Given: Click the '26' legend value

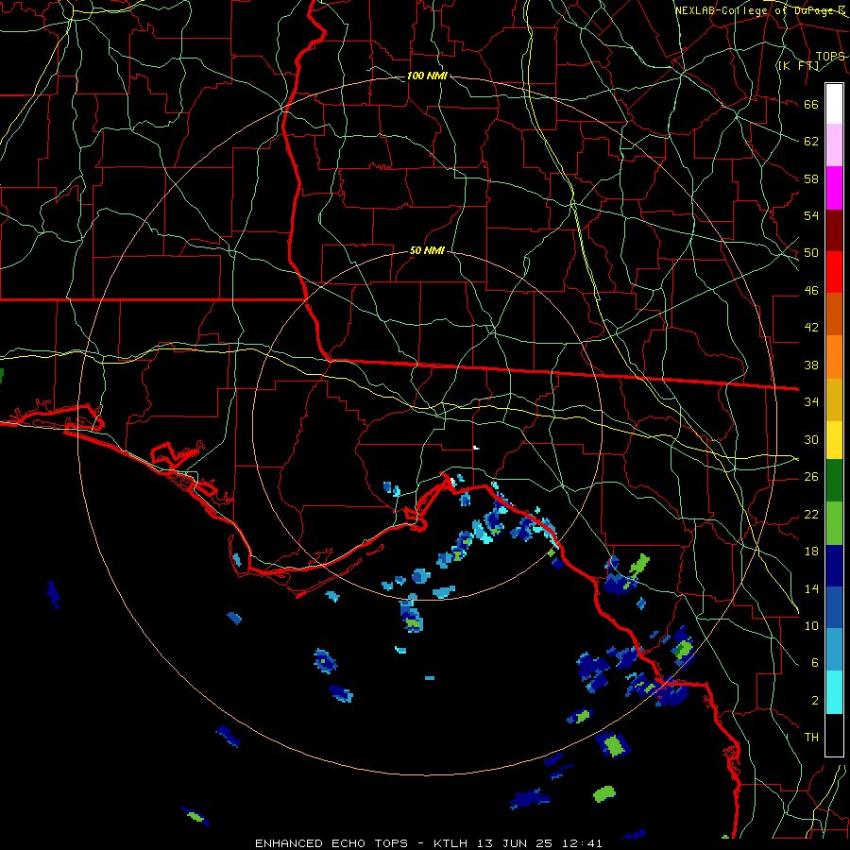Looking at the screenshot, I should coord(811,477).
